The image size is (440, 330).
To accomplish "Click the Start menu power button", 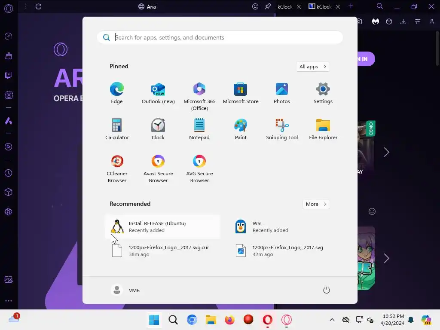I will (x=327, y=290).
